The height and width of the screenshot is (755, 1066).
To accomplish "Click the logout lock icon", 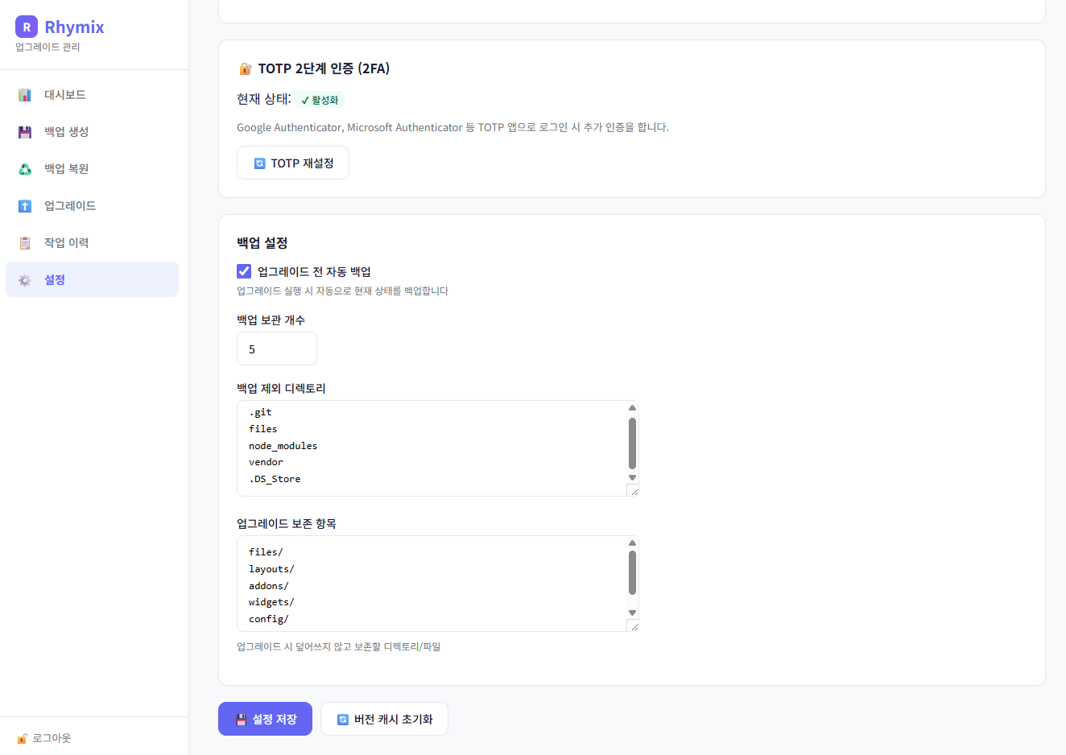I will click(23, 738).
